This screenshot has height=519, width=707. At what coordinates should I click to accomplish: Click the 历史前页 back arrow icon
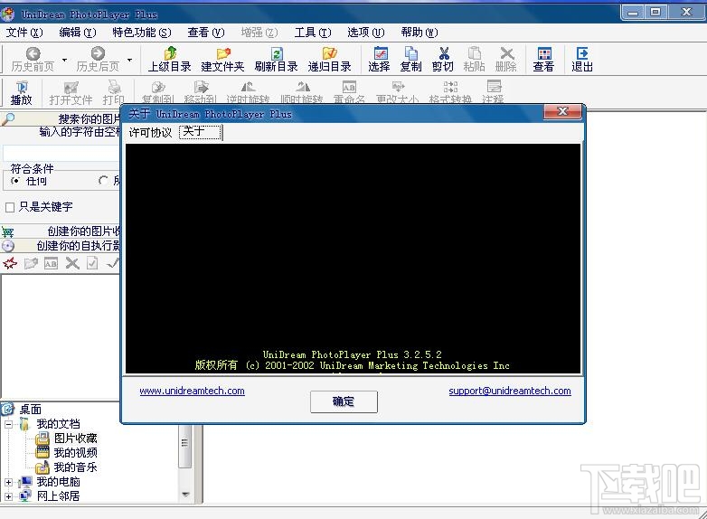point(33,53)
